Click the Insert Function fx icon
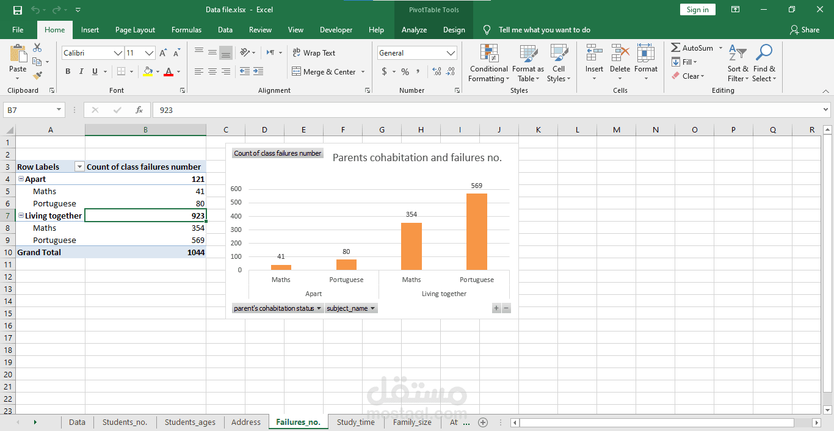This screenshot has height=431, width=834. coord(139,110)
